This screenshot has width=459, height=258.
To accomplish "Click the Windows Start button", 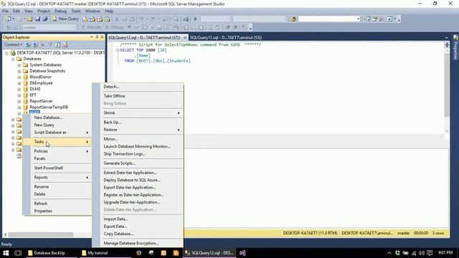I will pyautogui.click(x=6, y=253).
